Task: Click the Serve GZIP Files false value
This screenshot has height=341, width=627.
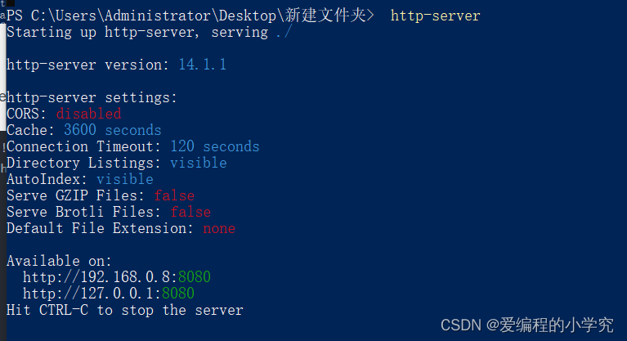Action: 174,195
